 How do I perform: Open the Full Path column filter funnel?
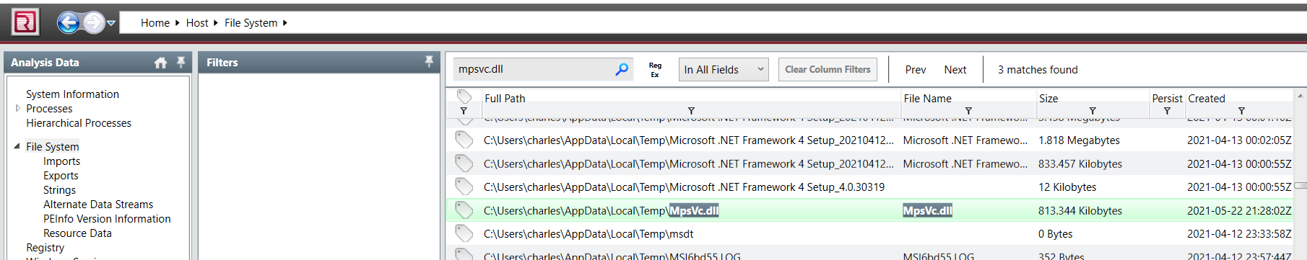(x=691, y=111)
